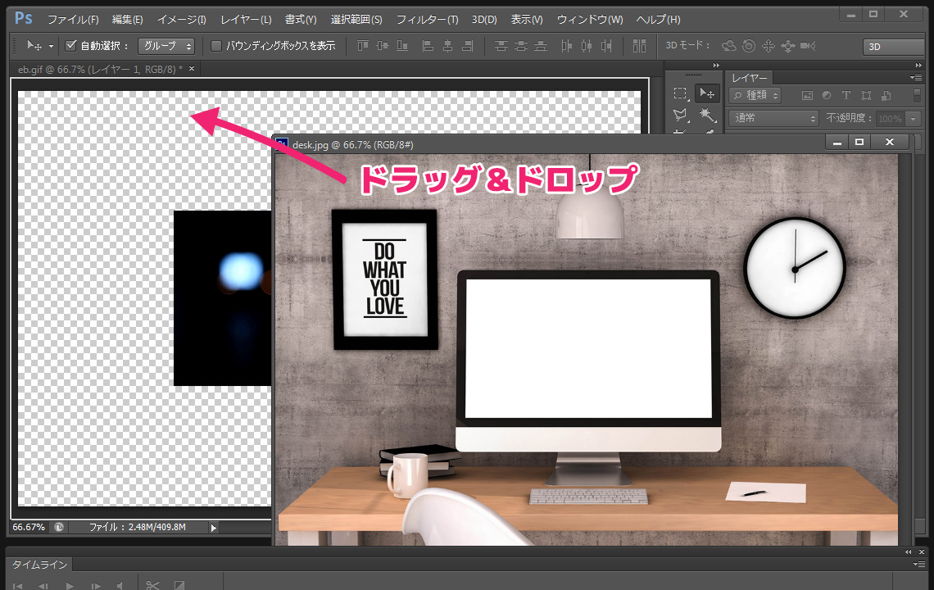
Task: Select the Rectangular Marquee tool
Action: pyautogui.click(x=680, y=93)
